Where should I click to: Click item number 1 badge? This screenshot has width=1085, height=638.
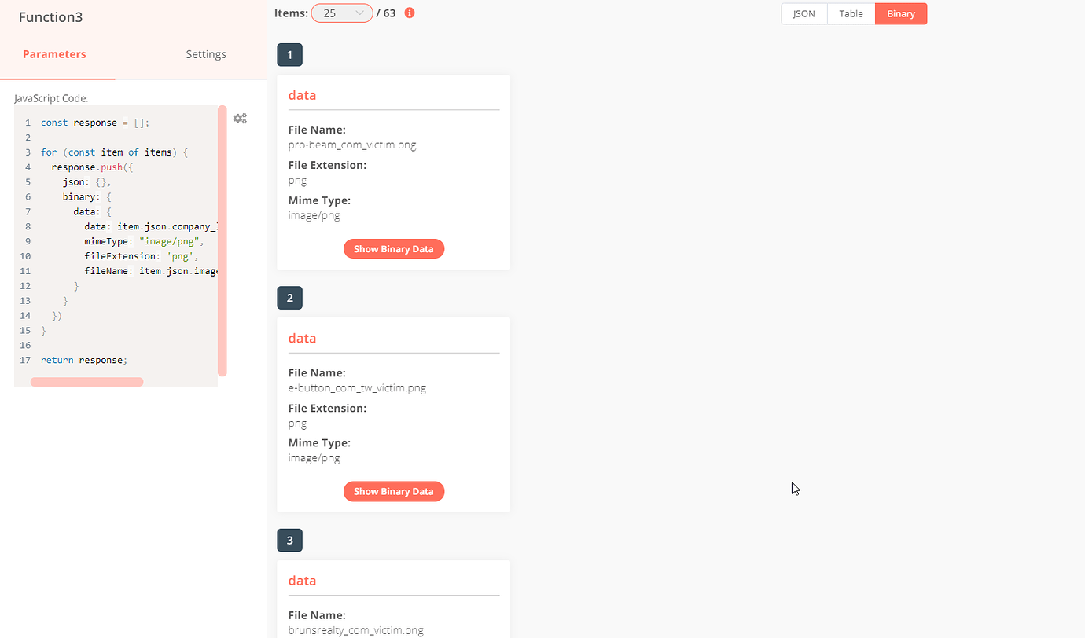coord(290,55)
